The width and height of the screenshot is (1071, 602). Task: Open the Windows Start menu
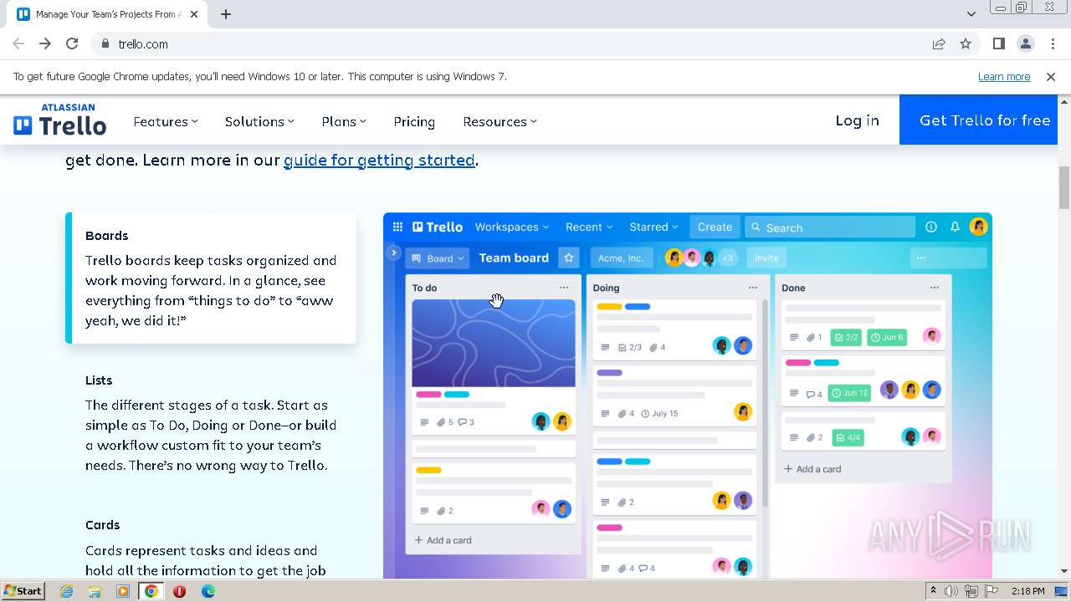23,590
